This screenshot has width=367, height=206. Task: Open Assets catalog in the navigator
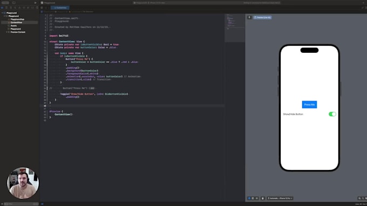(x=13, y=26)
